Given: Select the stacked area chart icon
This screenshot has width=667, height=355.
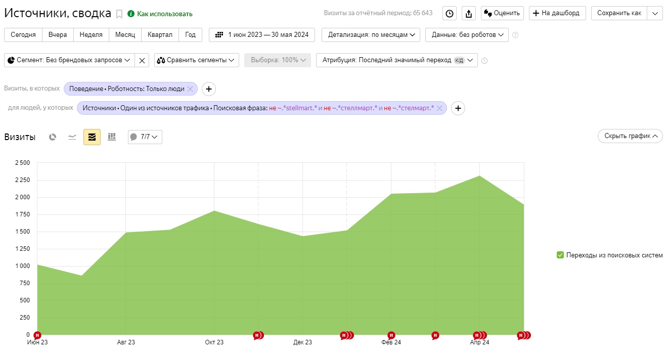Looking at the screenshot, I should pos(92,137).
